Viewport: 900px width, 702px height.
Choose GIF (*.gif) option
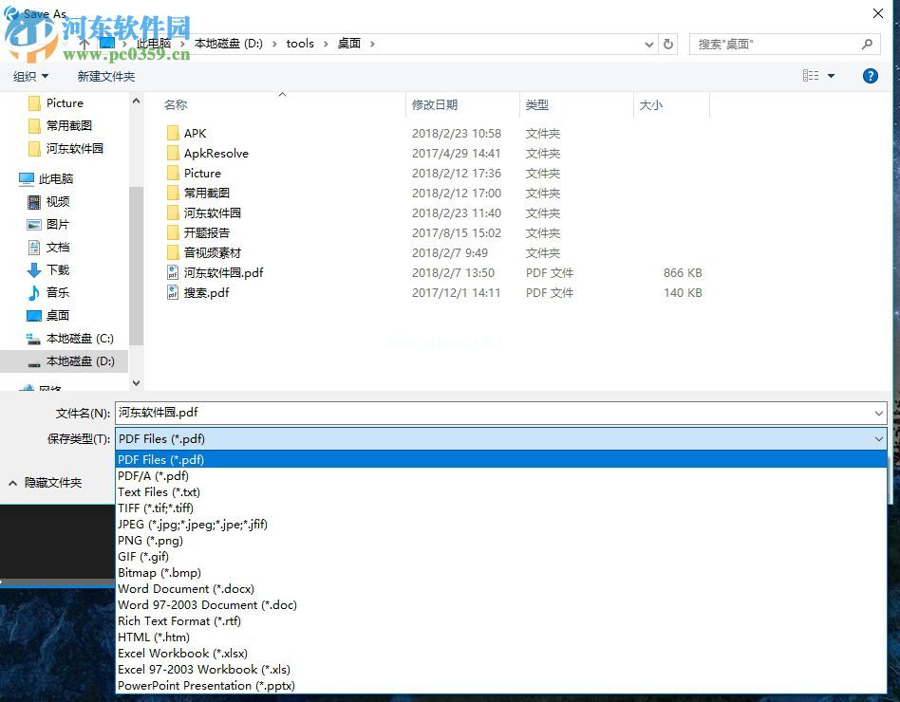coord(501,556)
